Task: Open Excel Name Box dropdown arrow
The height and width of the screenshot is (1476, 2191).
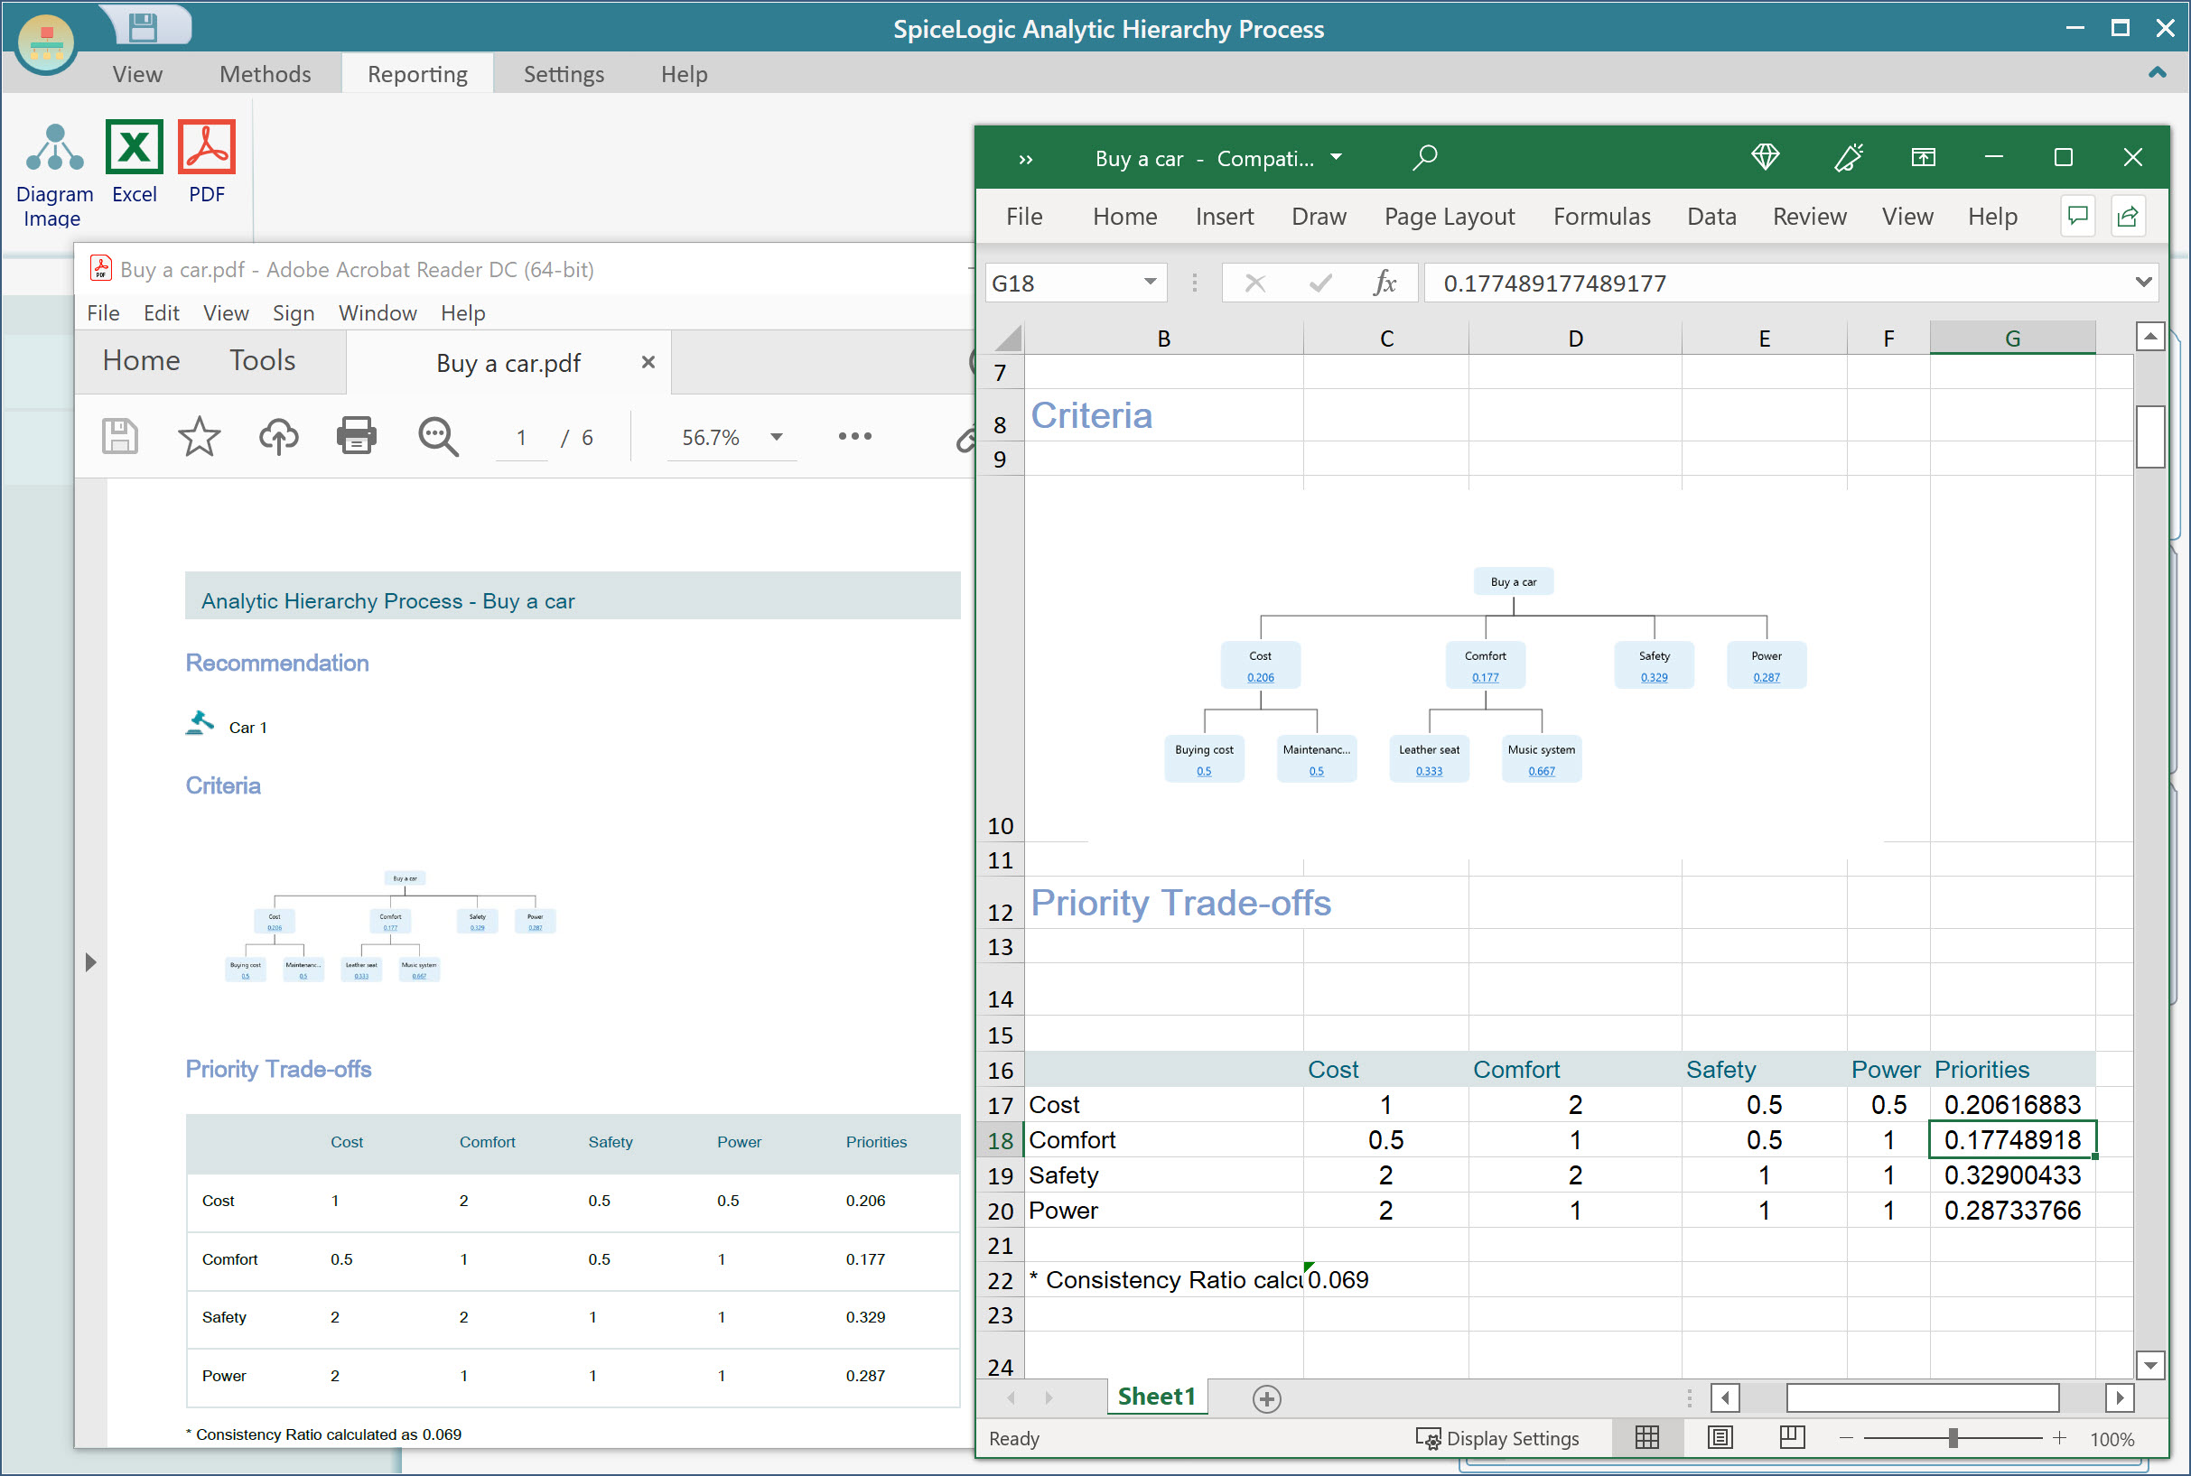Action: click(1150, 283)
